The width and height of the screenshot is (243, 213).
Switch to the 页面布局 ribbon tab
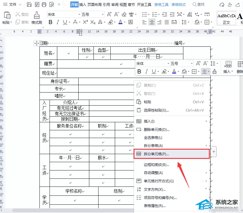(x=94, y=5)
